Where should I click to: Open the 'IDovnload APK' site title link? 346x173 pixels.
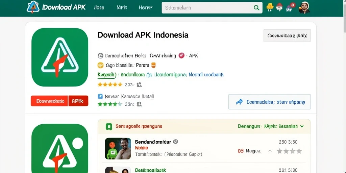click(x=64, y=8)
